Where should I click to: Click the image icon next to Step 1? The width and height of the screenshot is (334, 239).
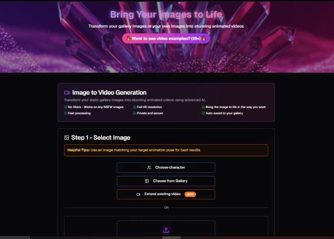(66, 138)
